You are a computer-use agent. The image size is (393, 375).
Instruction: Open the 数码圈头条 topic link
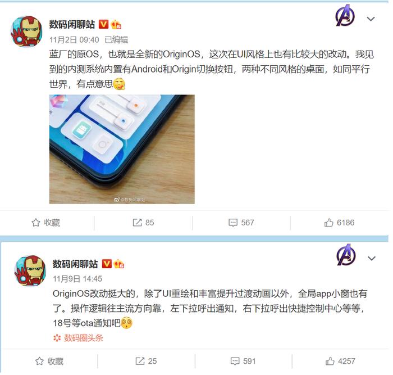78,338
